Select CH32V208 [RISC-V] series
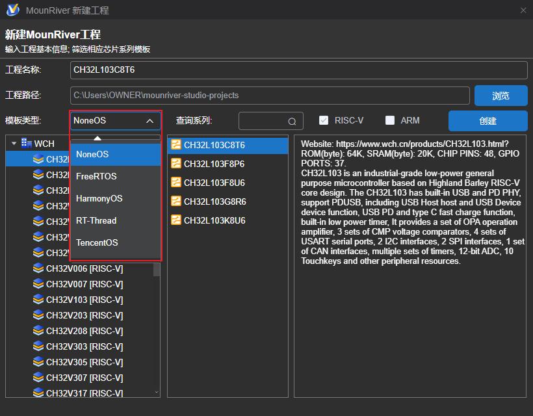 84,331
